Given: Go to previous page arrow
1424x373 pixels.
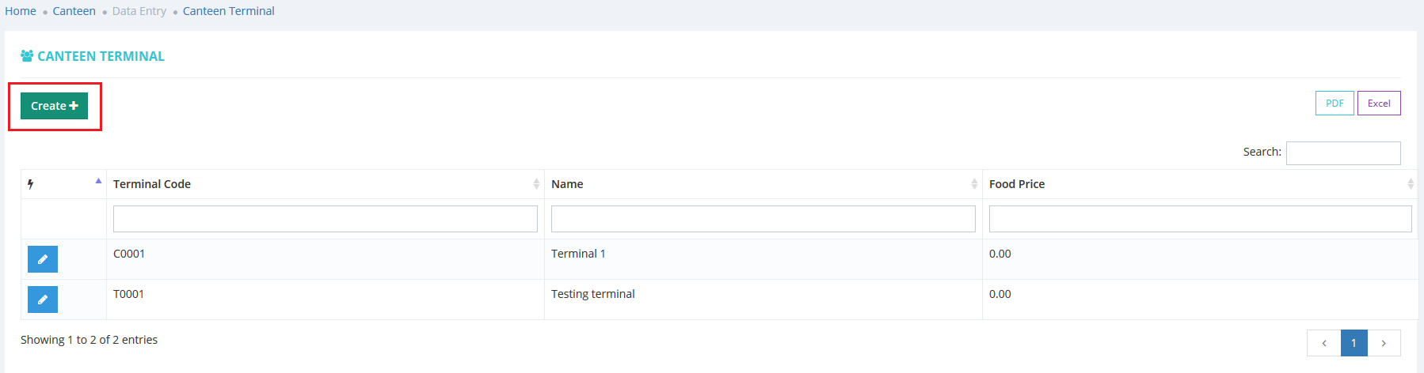Looking at the screenshot, I should pyautogui.click(x=1324, y=343).
